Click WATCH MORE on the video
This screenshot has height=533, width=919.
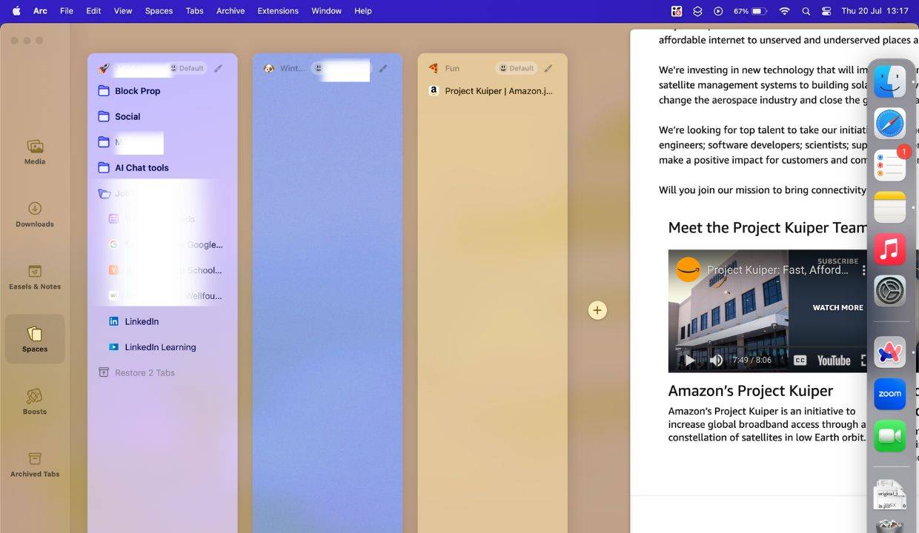tap(837, 307)
